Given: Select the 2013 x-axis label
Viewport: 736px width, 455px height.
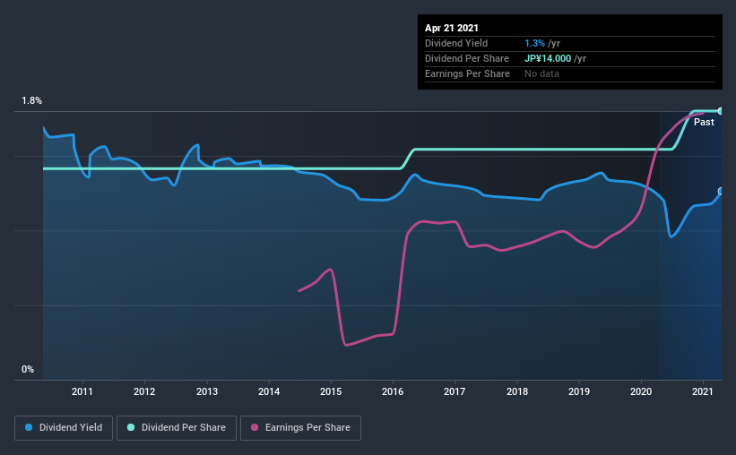Looking at the screenshot, I should 206,391.
